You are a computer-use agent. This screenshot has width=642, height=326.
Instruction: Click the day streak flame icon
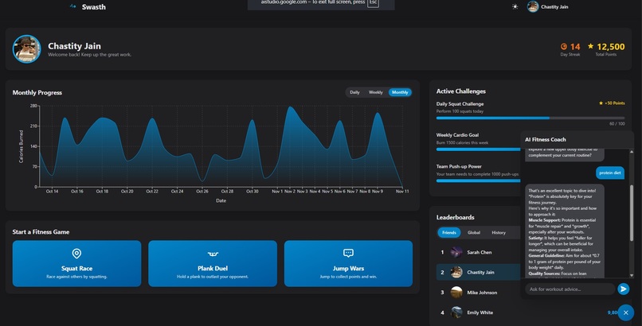(x=564, y=47)
